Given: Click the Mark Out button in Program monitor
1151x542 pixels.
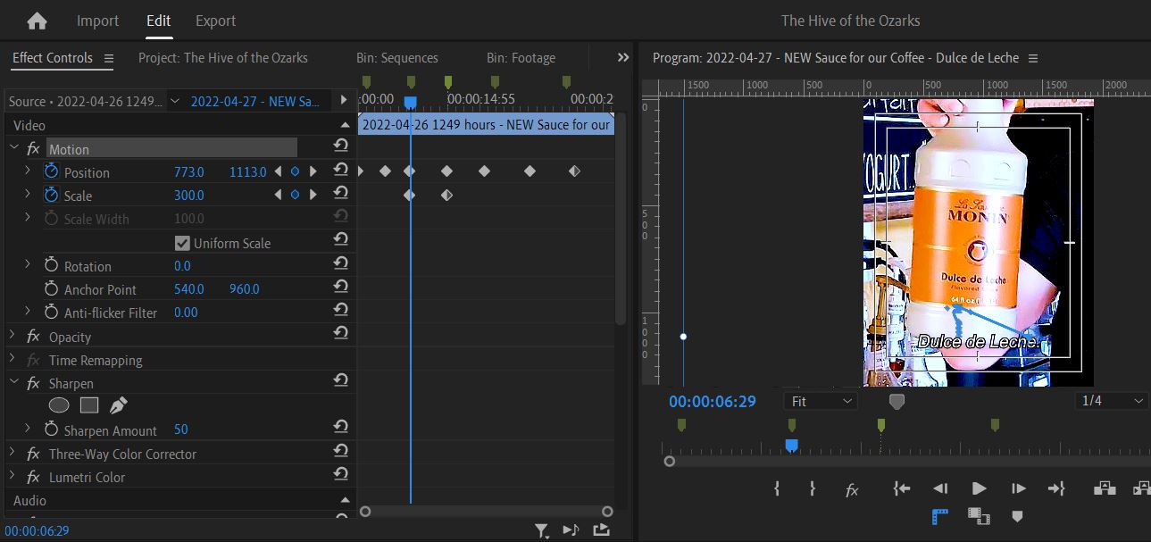Looking at the screenshot, I should 813,488.
